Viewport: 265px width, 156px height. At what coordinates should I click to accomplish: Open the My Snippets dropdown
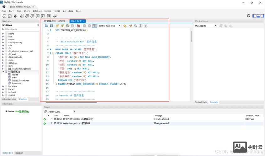click(x=206, y=26)
